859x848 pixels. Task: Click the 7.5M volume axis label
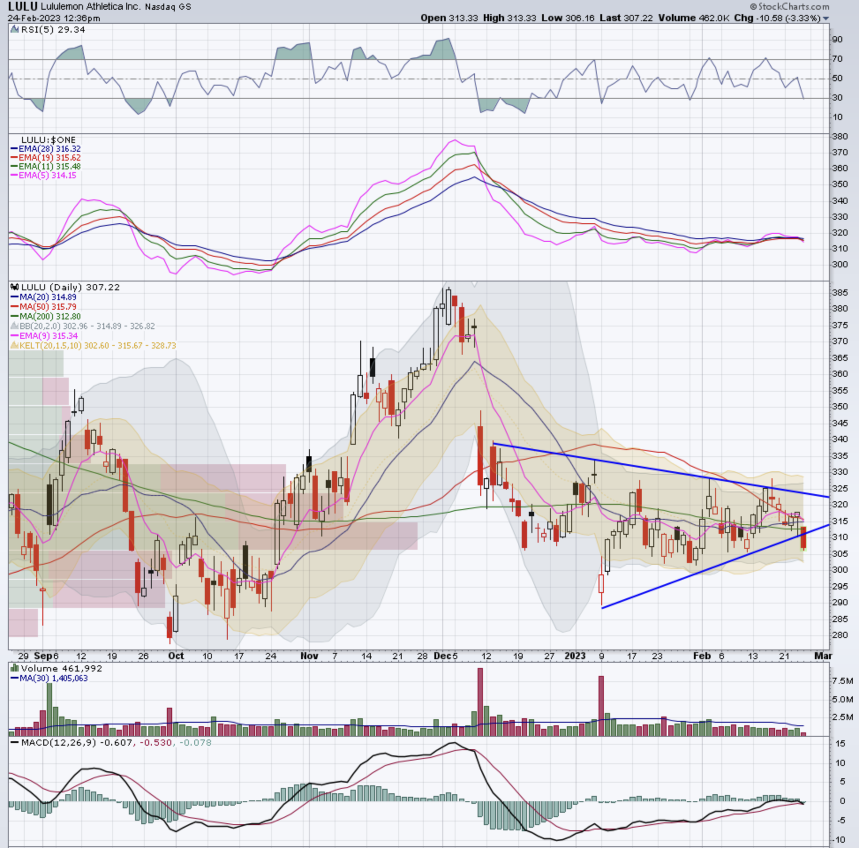point(843,681)
